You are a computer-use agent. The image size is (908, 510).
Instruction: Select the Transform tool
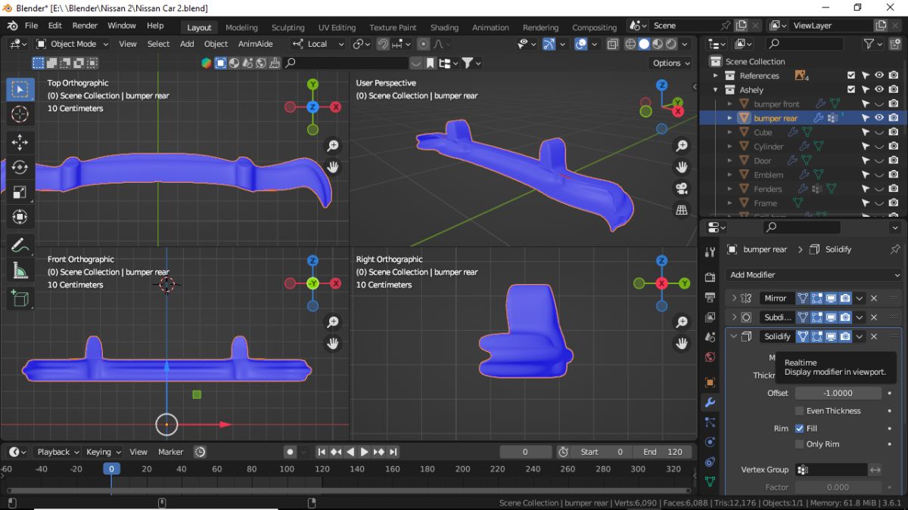pyautogui.click(x=20, y=217)
